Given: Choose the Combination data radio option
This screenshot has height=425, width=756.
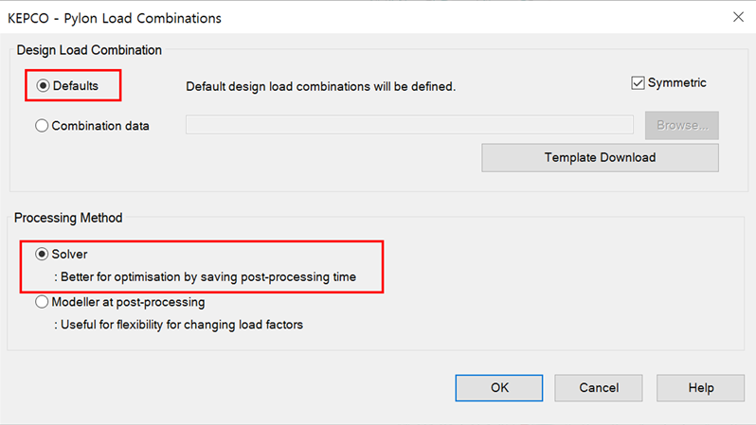Looking at the screenshot, I should (43, 125).
